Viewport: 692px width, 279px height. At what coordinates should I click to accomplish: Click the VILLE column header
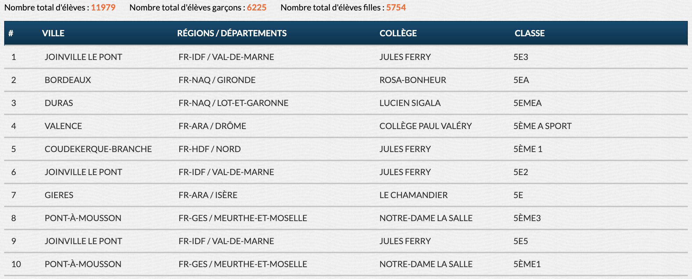coord(53,33)
